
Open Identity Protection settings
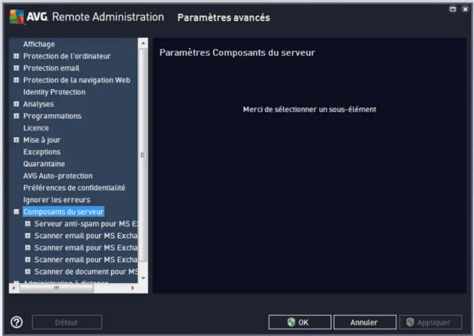point(54,92)
